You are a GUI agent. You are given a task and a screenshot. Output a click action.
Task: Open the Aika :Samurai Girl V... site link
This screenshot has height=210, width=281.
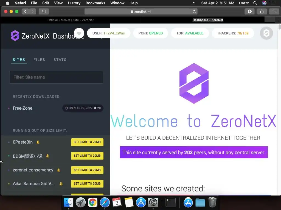tap(33, 183)
